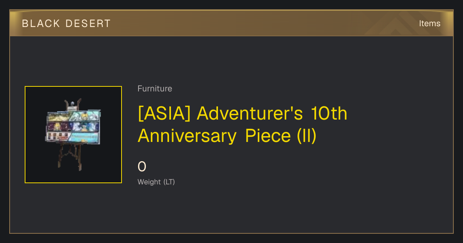Screen dimensions: 463x243
Task: Open the anniversary easel item icon
Action: (x=73, y=135)
